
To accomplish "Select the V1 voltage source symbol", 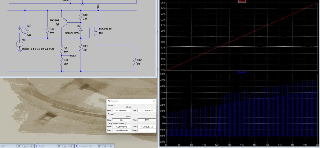I will tap(19, 45).
